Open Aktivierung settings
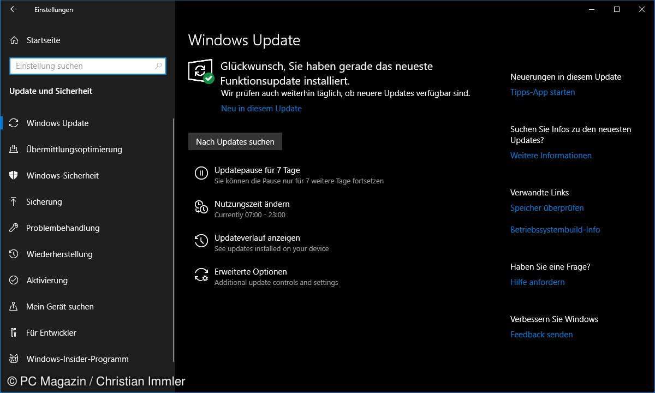 tap(87, 281)
